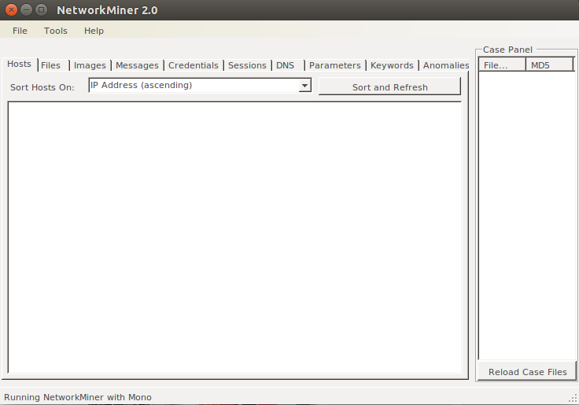This screenshot has width=579, height=405.
Task: Switch to the Credentials tab
Action: click(x=193, y=65)
